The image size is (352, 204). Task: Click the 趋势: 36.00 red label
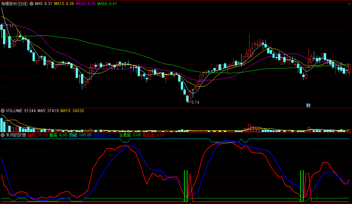(37, 135)
